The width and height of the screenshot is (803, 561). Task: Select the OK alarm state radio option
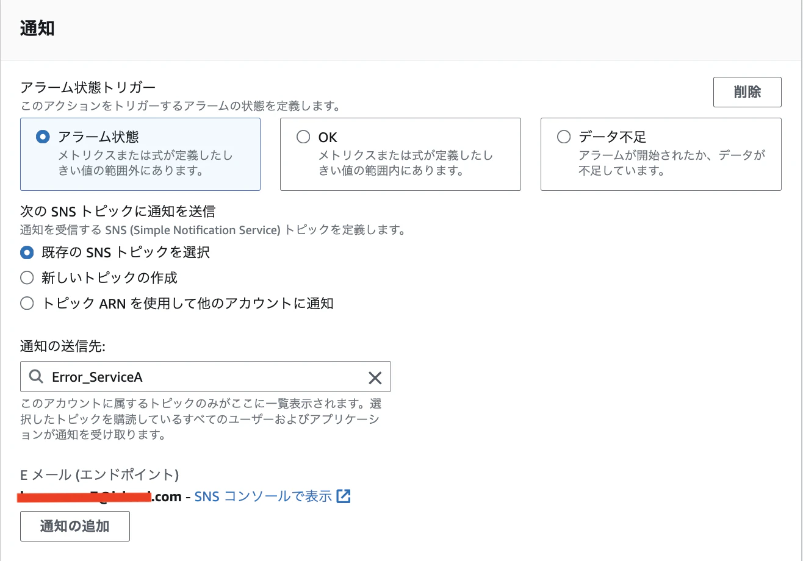click(303, 137)
